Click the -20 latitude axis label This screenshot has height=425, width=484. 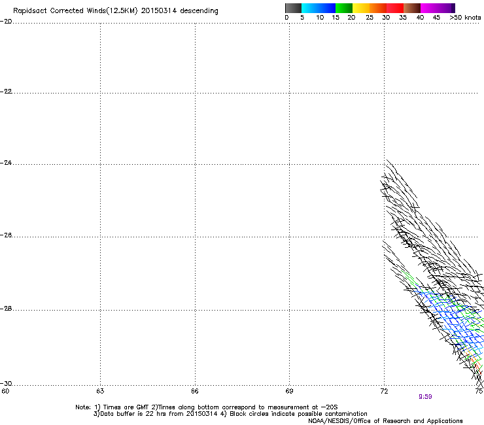[x=6, y=22]
